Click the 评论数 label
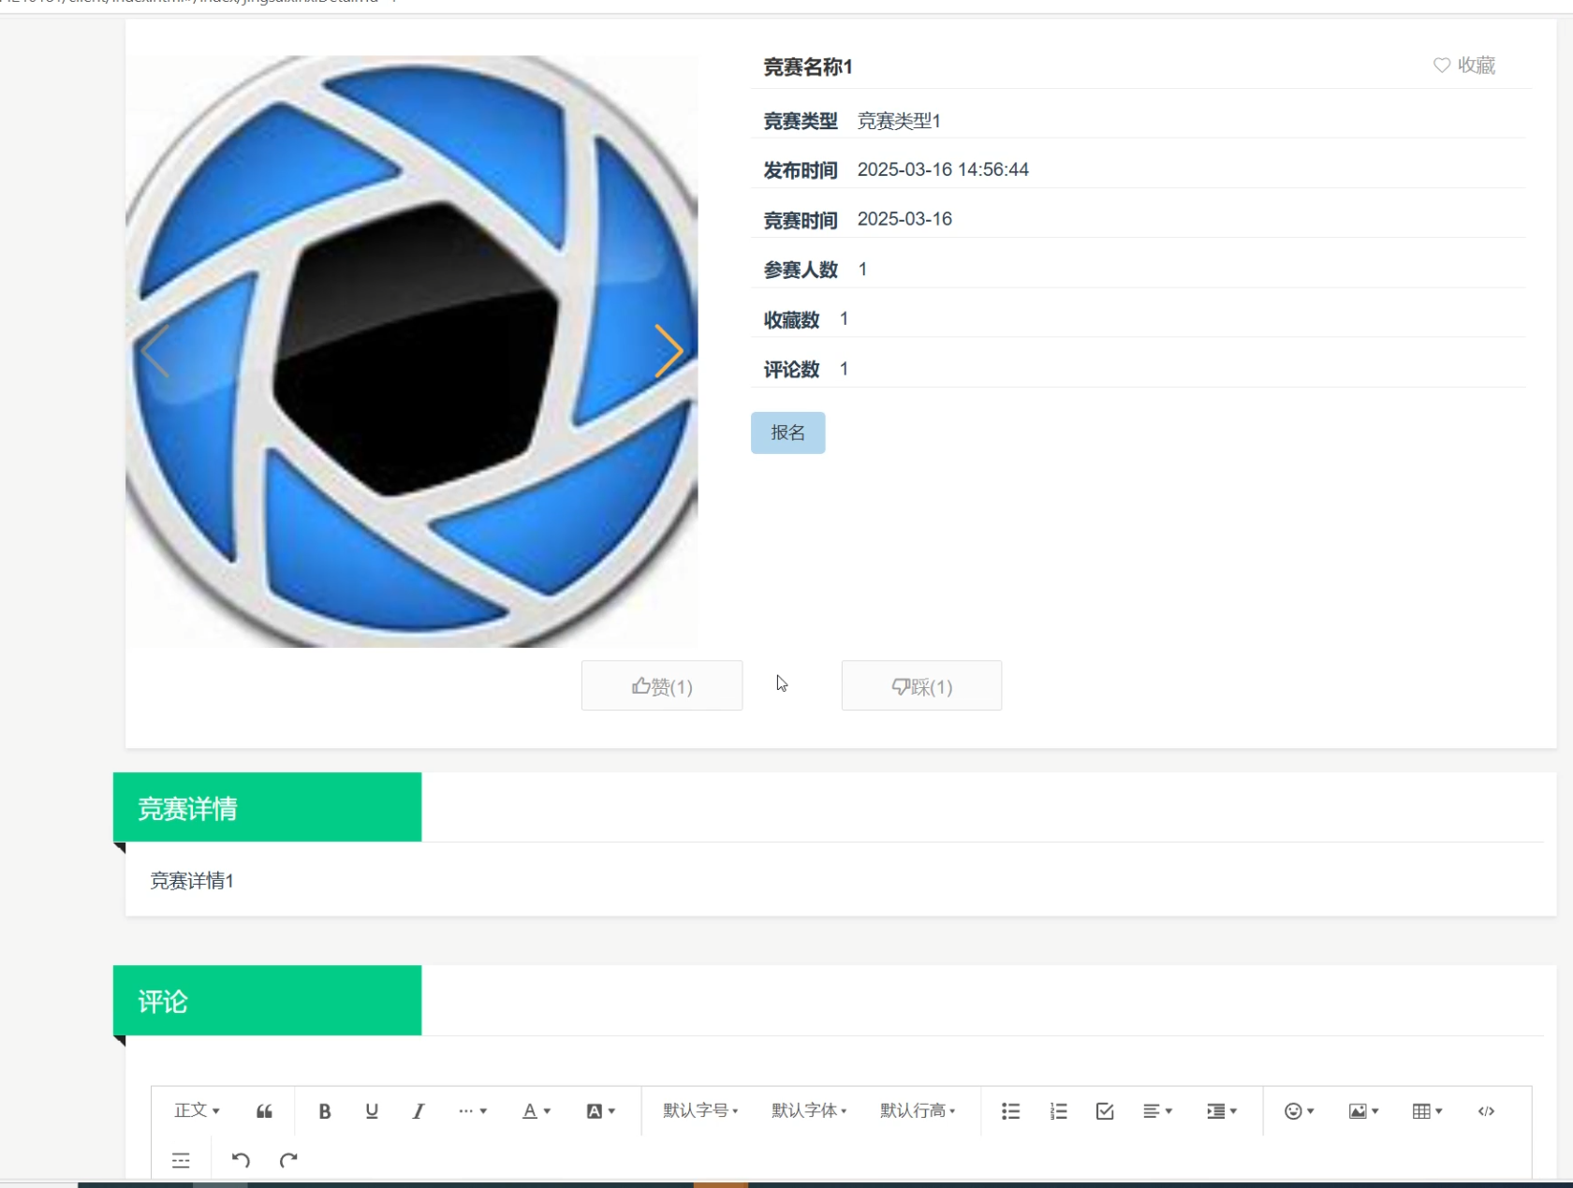 [x=791, y=369]
